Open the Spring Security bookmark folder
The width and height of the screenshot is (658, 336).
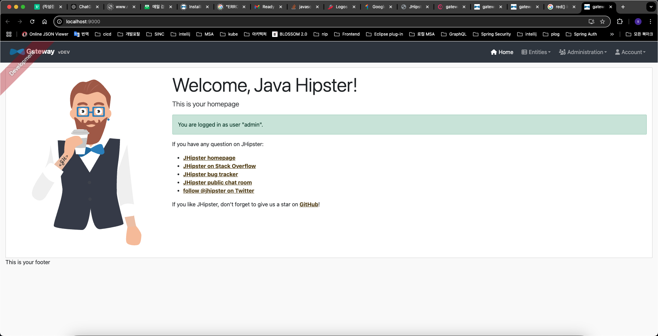coord(492,34)
